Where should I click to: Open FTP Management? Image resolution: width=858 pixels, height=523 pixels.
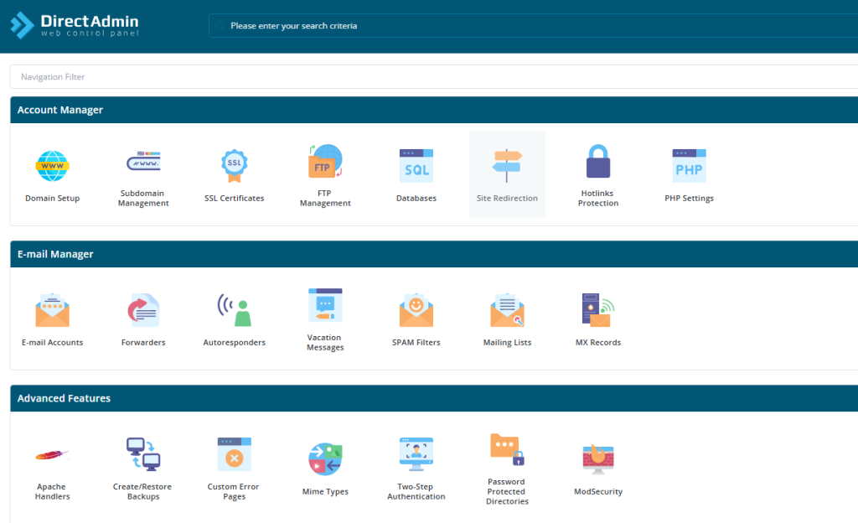[x=325, y=163]
